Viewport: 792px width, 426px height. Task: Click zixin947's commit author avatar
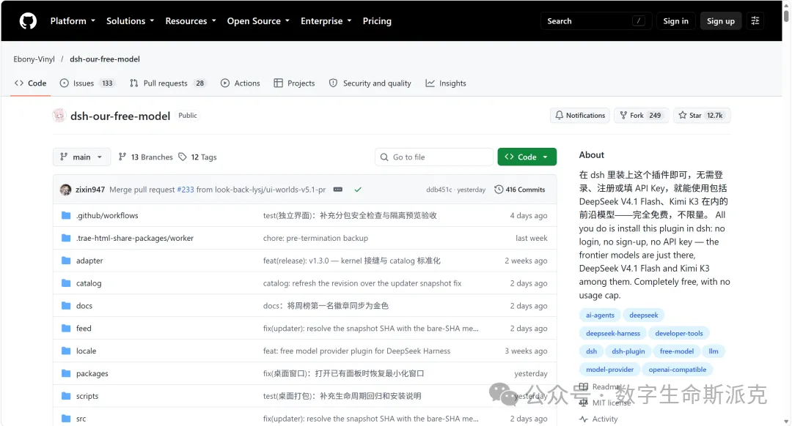(x=66, y=190)
